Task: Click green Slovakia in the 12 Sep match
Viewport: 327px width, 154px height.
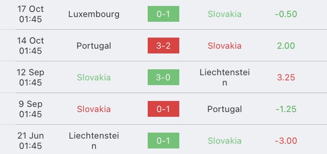Action: click(x=94, y=78)
